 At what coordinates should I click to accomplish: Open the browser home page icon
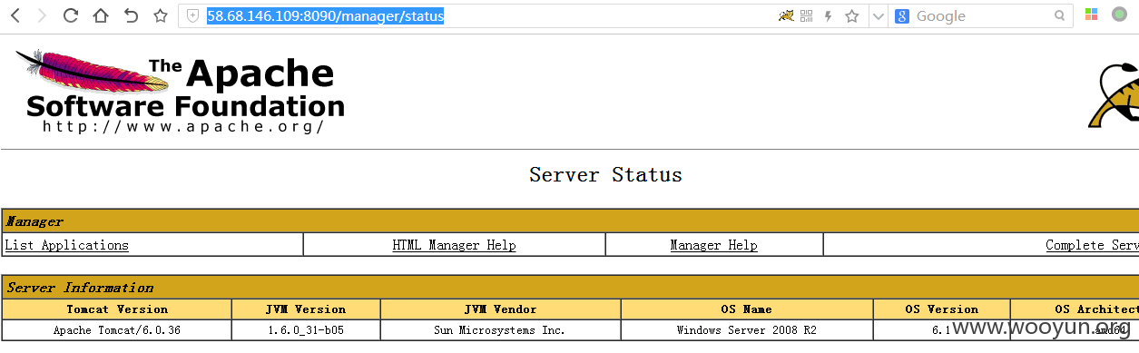pos(101,15)
